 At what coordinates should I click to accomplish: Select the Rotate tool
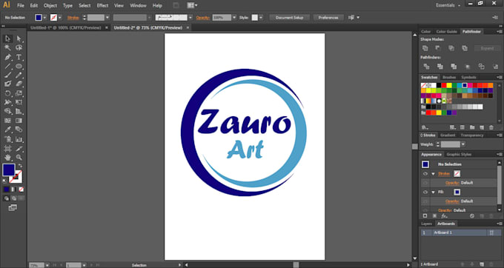pyautogui.click(x=7, y=93)
